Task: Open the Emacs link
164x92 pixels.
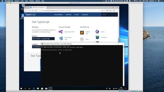Action: pyautogui.click(x=103, y=32)
